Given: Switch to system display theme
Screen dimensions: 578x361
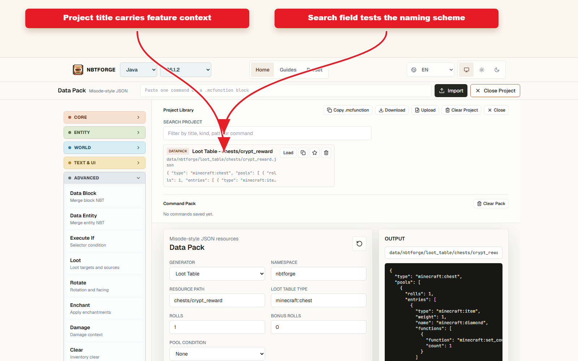Looking at the screenshot, I should [466, 70].
